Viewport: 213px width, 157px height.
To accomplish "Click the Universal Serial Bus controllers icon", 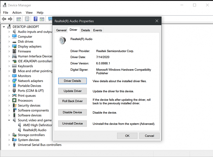I will point(14,145).
